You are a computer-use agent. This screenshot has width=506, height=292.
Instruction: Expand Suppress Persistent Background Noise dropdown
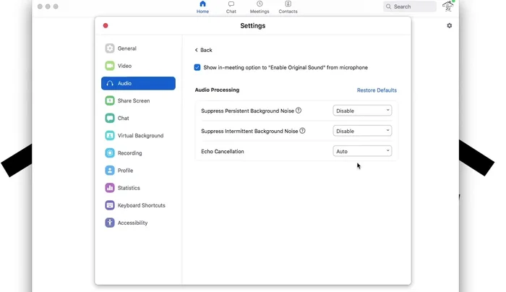click(x=362, y=111)
